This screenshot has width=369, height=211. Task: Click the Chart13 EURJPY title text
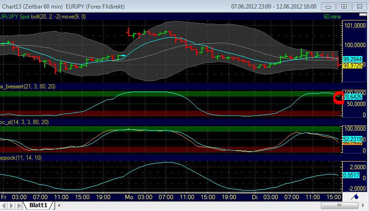(63, 7)
